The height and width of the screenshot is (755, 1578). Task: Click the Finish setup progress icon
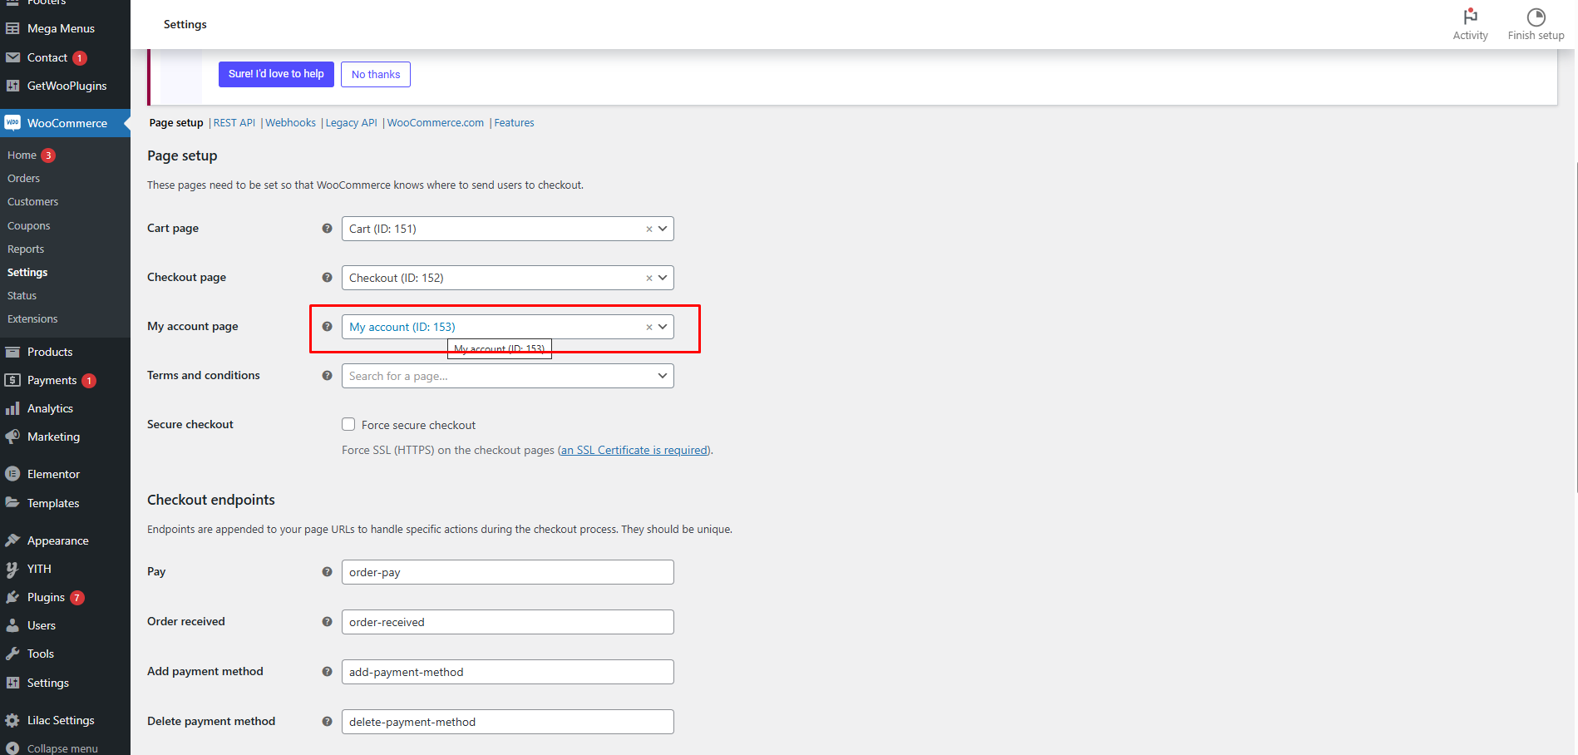[x=1536, y=17]
